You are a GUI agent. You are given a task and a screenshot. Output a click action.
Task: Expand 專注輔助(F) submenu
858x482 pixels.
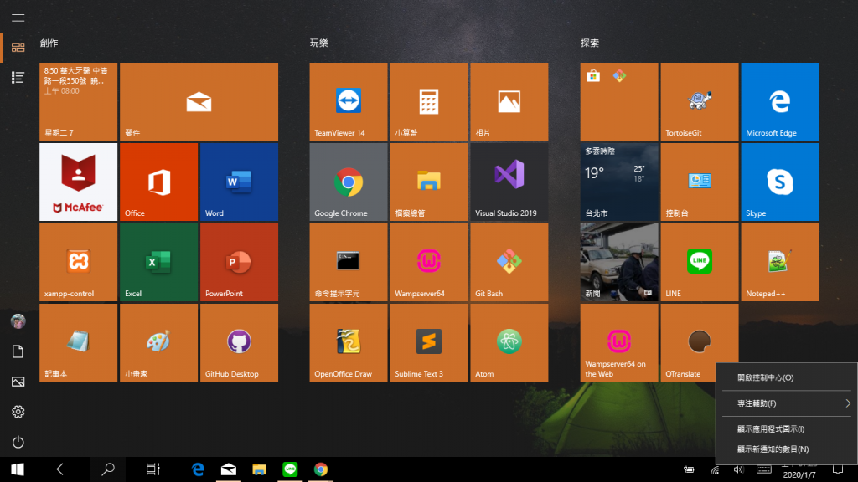tap(786, 403)
